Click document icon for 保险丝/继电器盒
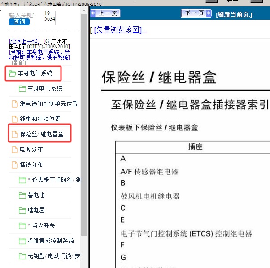 (x=14, y=134)
